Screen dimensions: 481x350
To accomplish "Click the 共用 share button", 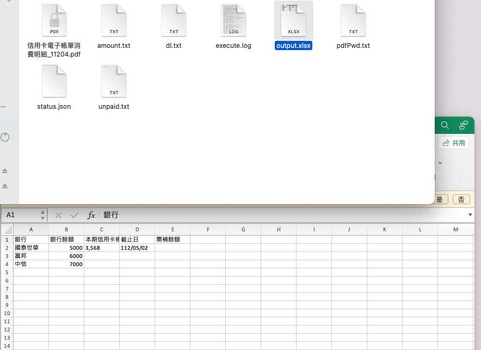I will [x=454, y=143].
